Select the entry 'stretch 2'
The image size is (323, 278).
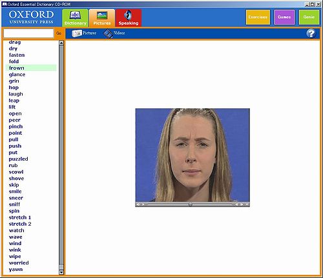coord(20,224)
